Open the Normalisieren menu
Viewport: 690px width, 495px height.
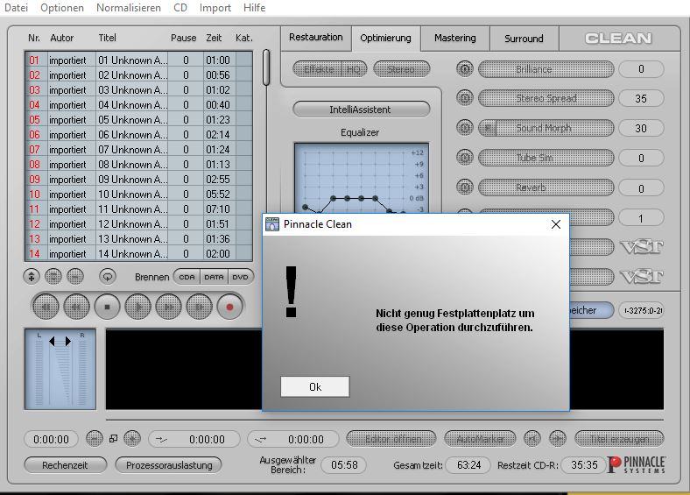129,8
